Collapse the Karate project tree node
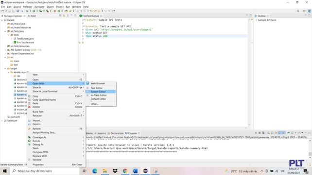Viewport: 312px width, 175px height. pos(2,20)
